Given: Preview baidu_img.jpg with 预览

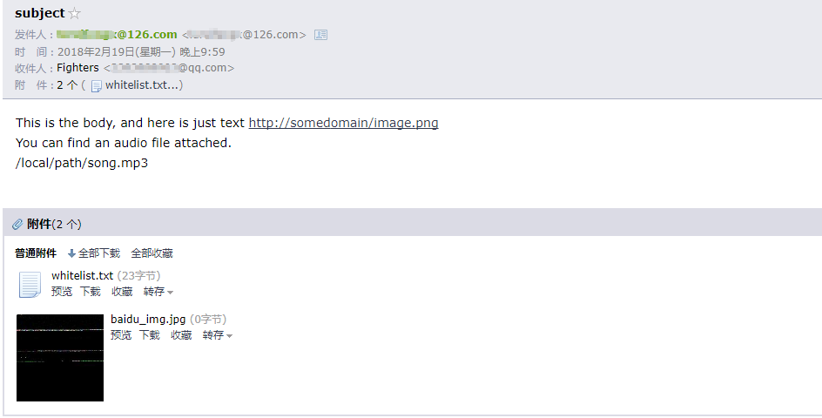Looking at the screenshot, I should coord(121,335).
